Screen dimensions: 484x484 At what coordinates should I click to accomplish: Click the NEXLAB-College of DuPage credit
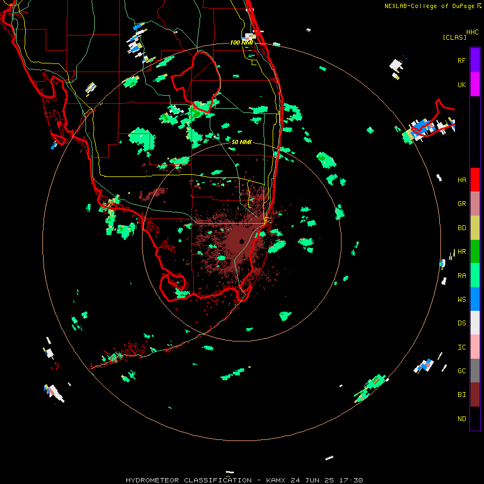click(x=432, y=6)
